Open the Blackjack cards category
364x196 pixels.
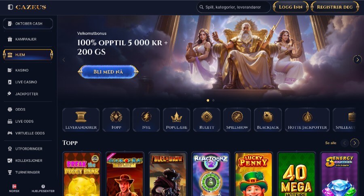[x=268, y=120]
